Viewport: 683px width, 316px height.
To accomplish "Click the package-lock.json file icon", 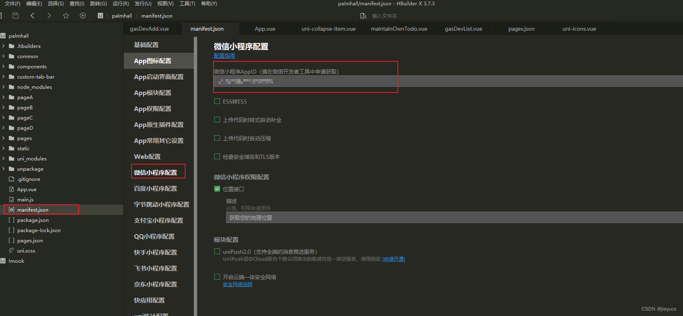I will [x=11, y=230].
